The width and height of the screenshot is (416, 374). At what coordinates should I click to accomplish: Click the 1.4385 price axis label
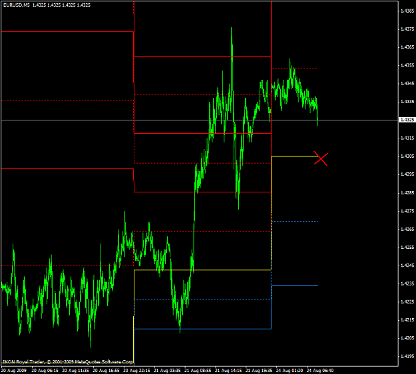point(407,11)
